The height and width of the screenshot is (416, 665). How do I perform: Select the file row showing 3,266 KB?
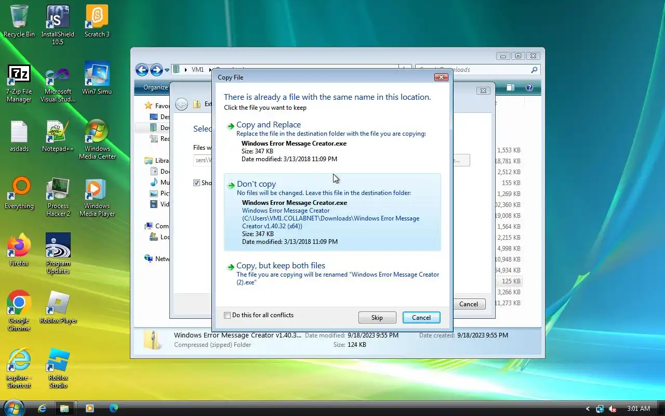[x=509, y=292]
